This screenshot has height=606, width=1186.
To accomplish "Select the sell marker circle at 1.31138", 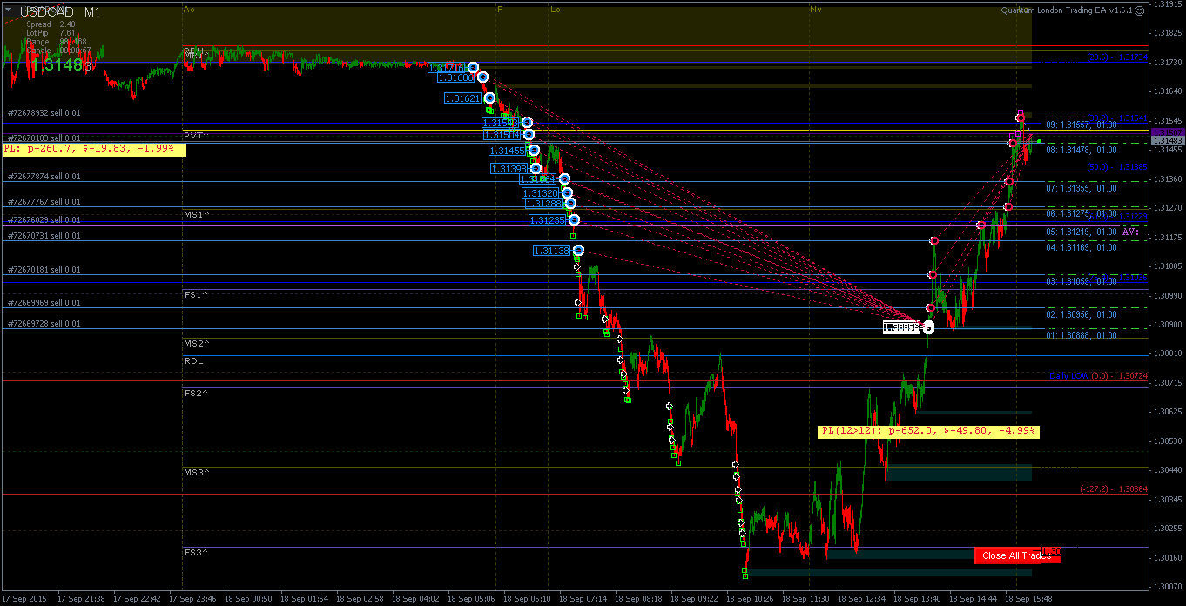I will point(578,250).
